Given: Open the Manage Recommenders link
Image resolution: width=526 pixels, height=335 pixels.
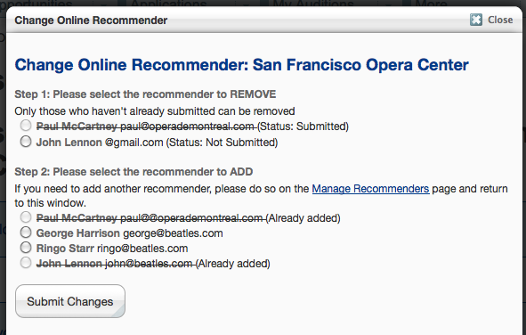Looking at the screenshot, I should (x=370, y=189).
